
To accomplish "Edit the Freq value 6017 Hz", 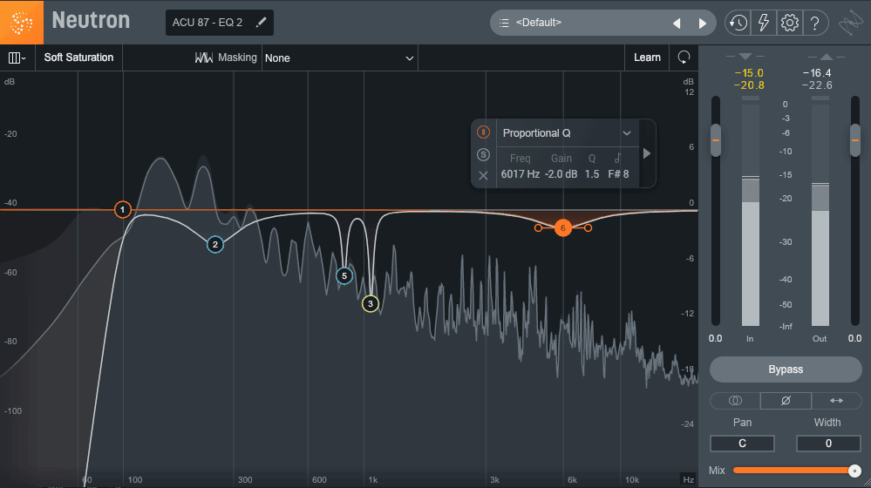I will 520,173.
